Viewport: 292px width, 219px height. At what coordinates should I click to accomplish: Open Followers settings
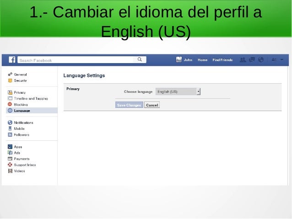(x=22, y=135)
